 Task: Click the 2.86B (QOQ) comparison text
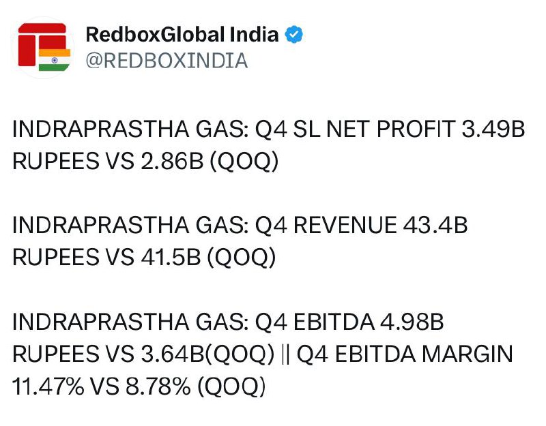pyautogui.click(x=210, y=161)
